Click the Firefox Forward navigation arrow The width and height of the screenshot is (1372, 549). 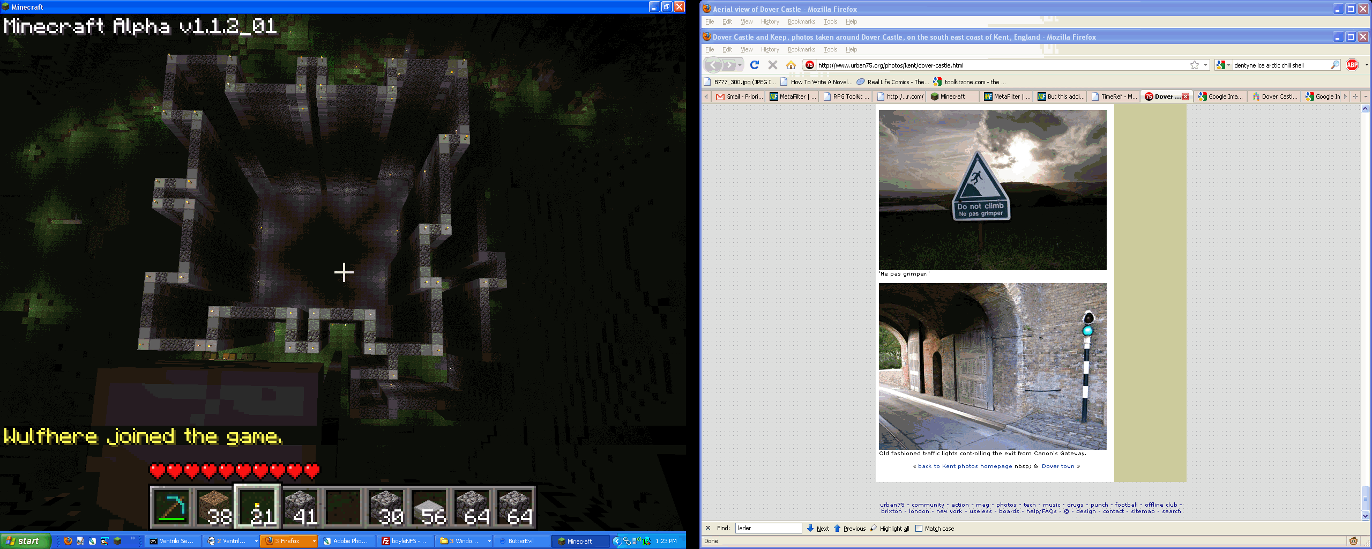tap(729, 65)
